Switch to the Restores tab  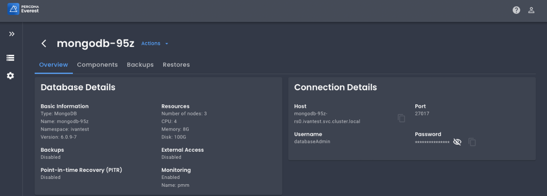tap(176, 64)
